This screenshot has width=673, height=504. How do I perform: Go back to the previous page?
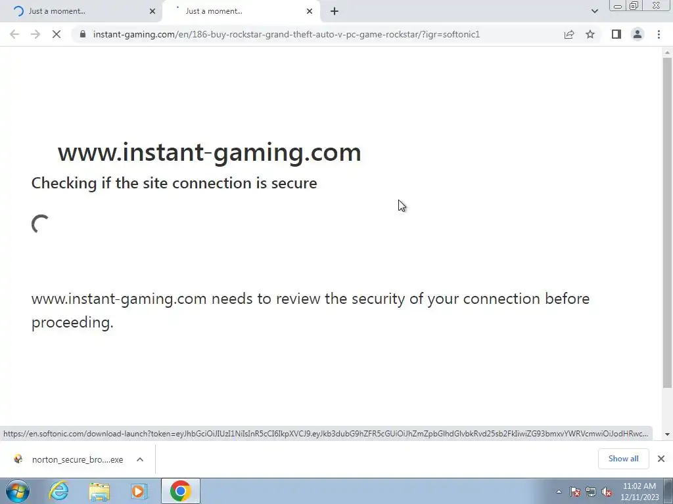[x=14, y=34]
